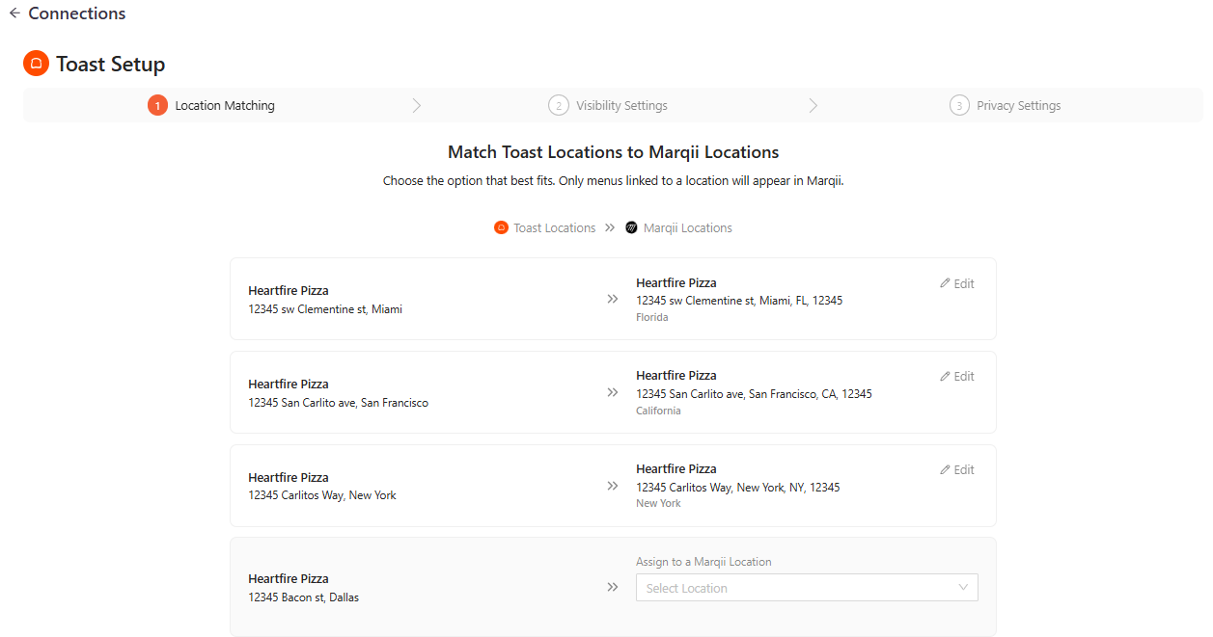Click the Connections breadcrumb text

click(x=77, y=13)
